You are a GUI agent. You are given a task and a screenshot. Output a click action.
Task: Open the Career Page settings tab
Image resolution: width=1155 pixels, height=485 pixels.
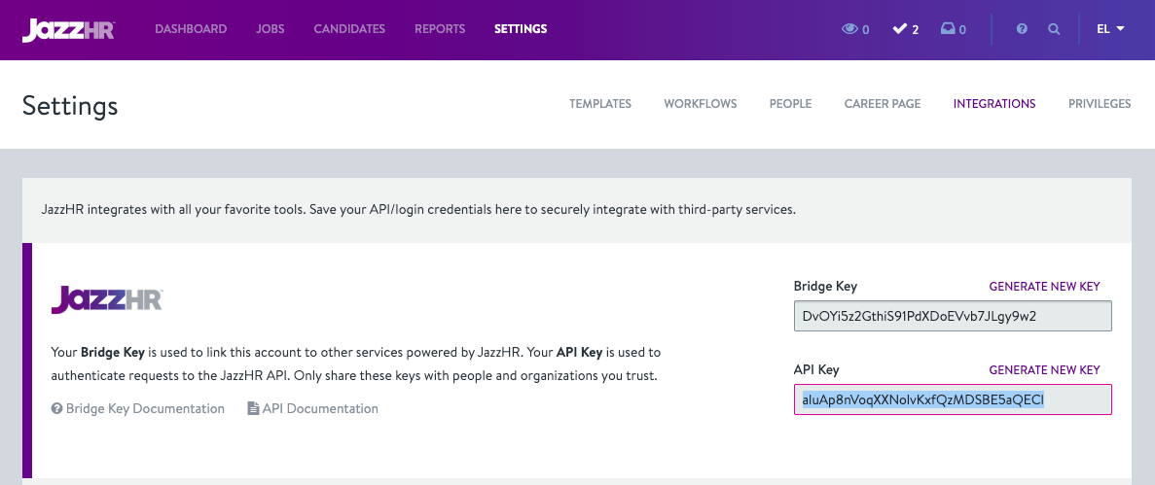coord(883,104)
